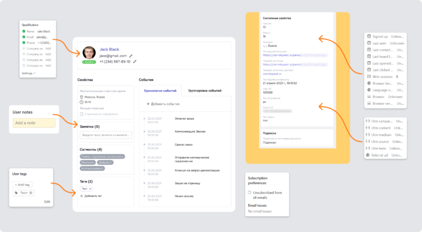
Task: Open the Сделал заказ event
Action: (x=183, y=144)
